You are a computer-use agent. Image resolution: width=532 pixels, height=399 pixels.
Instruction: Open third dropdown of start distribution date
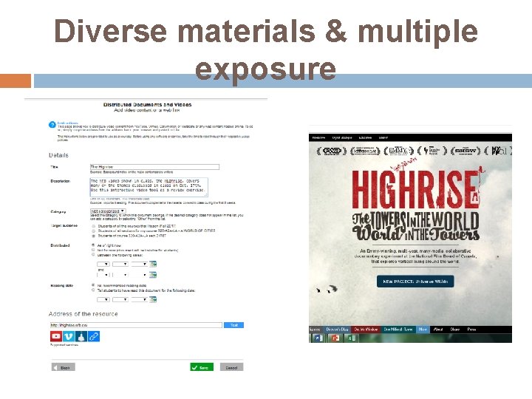pos(140,264)
